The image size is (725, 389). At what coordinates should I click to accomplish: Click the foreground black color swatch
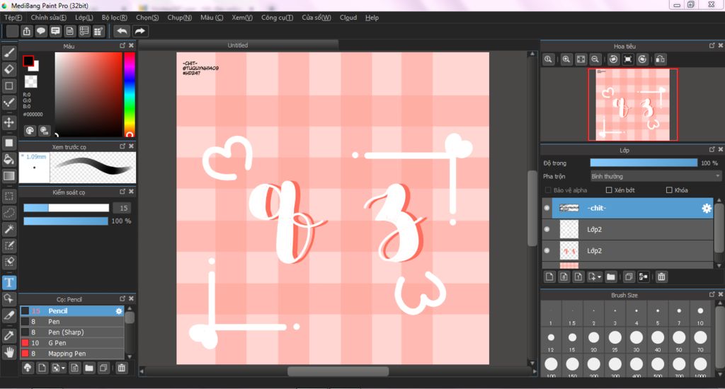point(28,61)
